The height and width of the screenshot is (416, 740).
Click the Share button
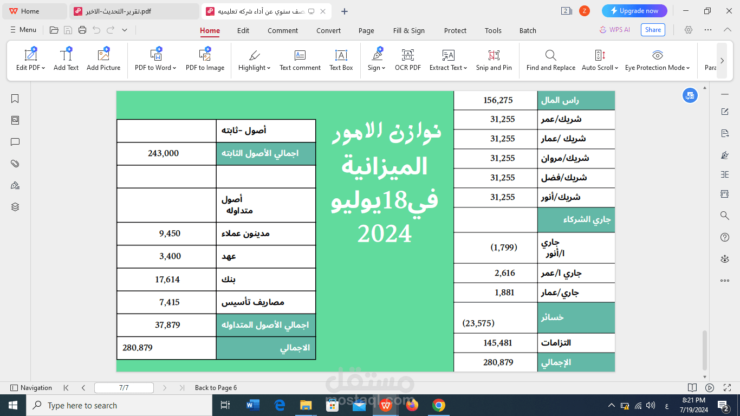[x=653, y=30]
